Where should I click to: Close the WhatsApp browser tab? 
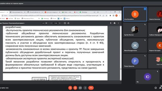click(x=94, y=12)
